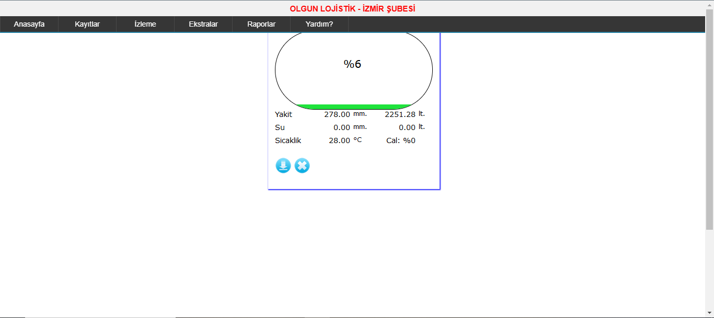Select the Yakit label
The height and width of the screenshot is (318, 714).
click(x=284, y=114)
